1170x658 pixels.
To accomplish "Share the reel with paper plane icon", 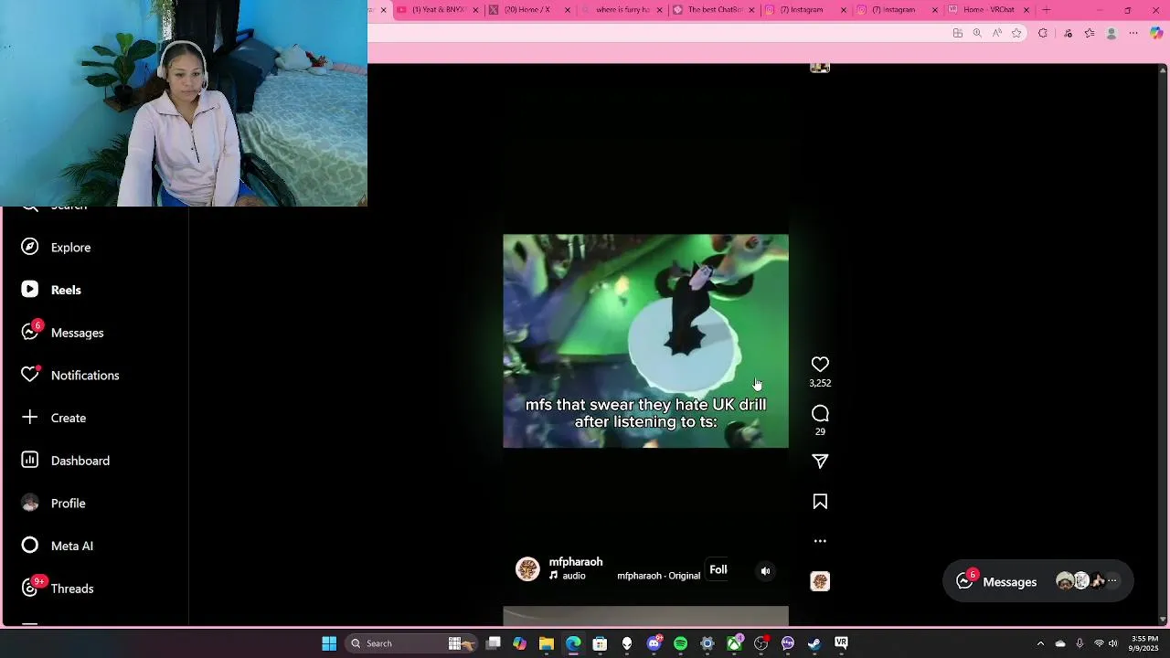I will pyautogui.click(x=820, y=462).
